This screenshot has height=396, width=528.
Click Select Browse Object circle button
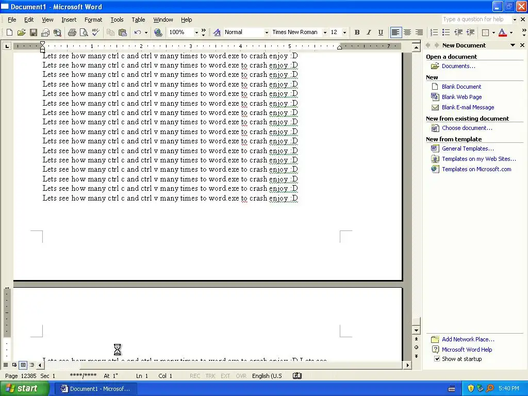click(416, 348)
